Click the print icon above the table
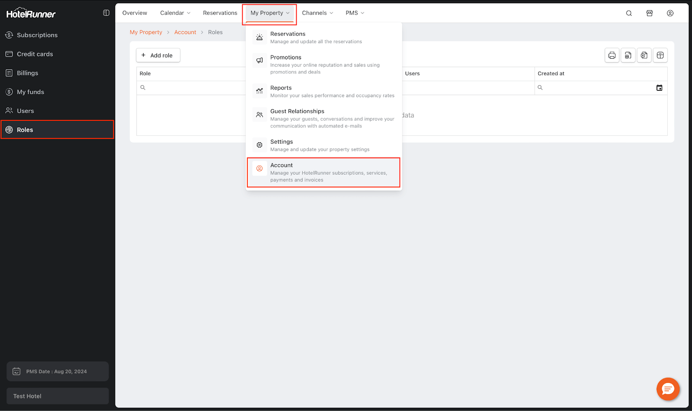692x411 pixels. tap(612, 55)
